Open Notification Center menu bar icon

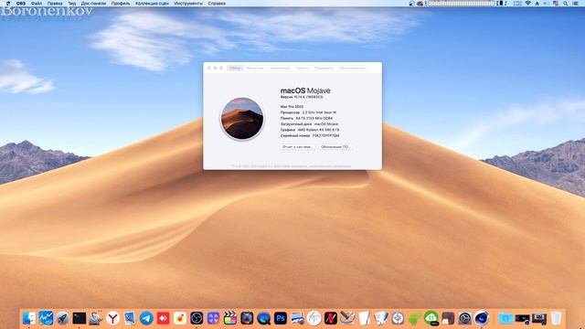pyautogui.click(x=576, y=4)
